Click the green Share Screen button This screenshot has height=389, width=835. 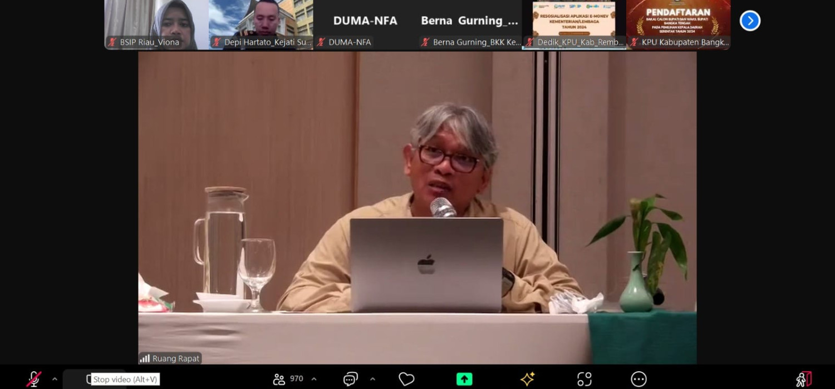pyautogui.click(x=464, y=379)
